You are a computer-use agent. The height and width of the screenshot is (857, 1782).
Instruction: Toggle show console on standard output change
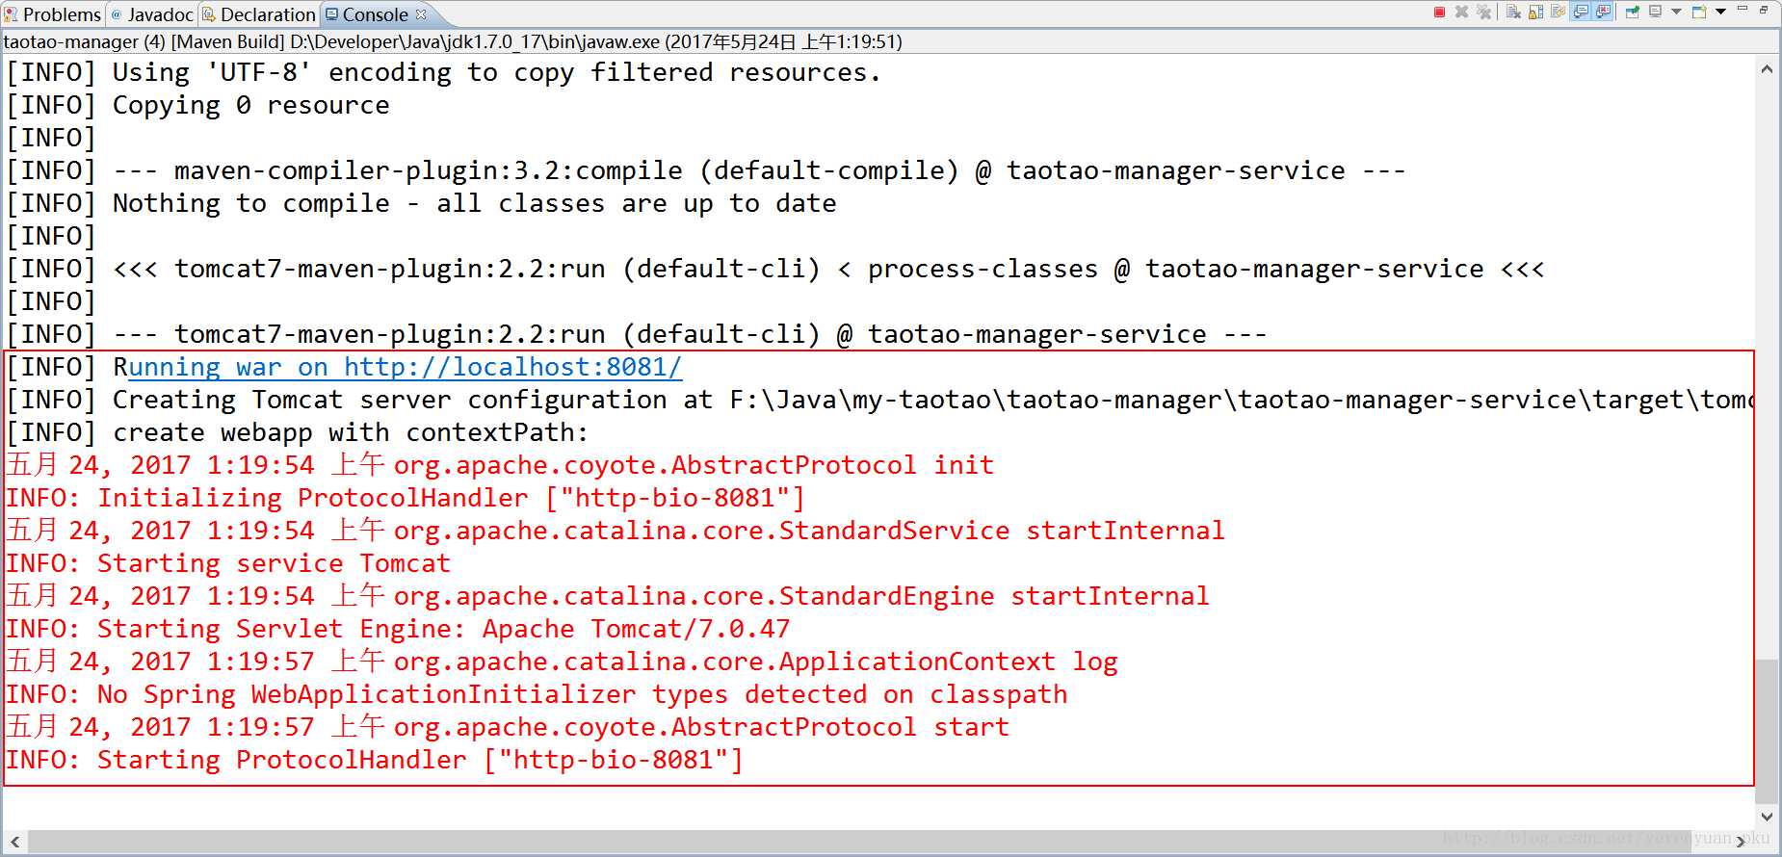(1581, 12)
